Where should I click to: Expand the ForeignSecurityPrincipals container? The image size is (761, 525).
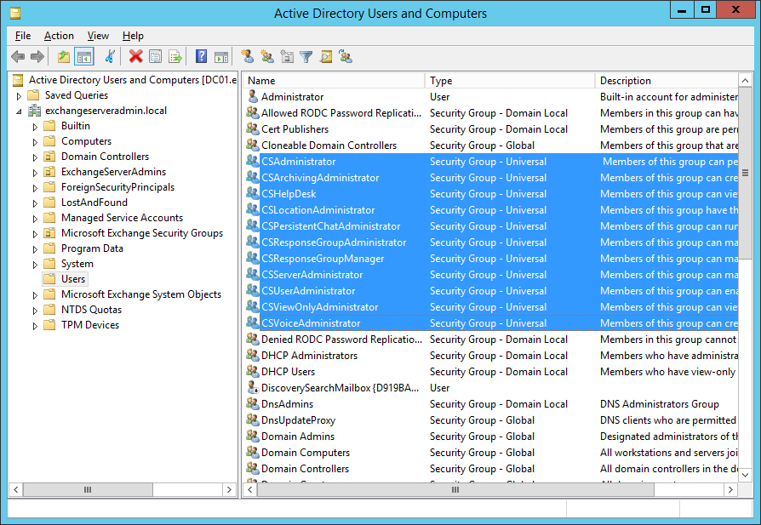pos(35,188)
